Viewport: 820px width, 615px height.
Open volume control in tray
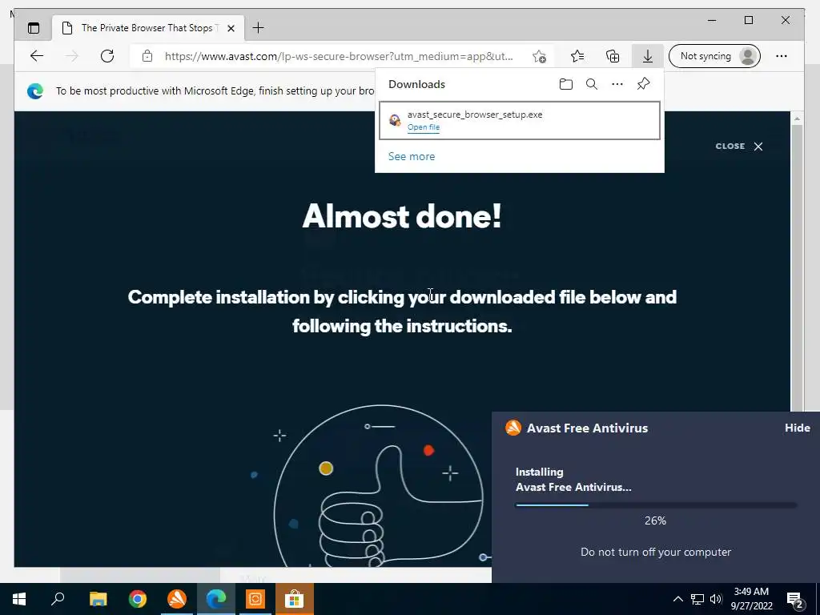pyautogui.click(x=716, y=599)
